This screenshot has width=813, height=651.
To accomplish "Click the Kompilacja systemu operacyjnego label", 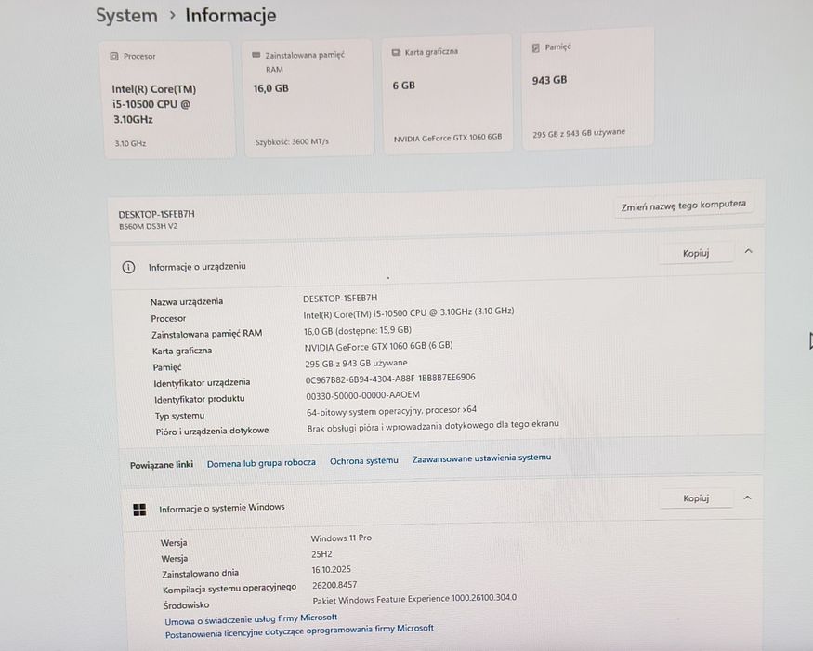I will point(229,589).
